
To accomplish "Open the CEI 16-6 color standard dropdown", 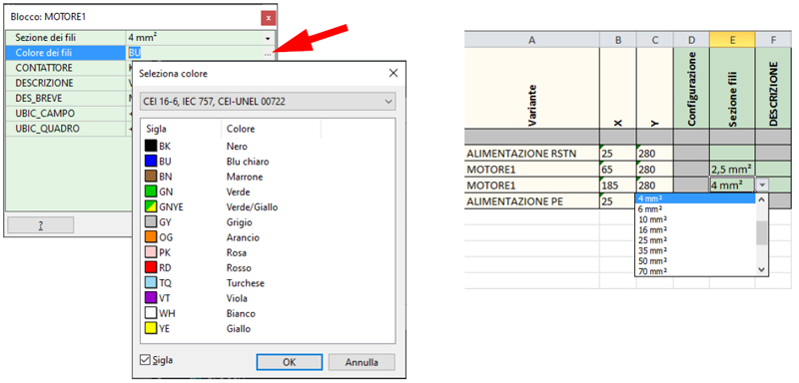I will click(268, 102).
